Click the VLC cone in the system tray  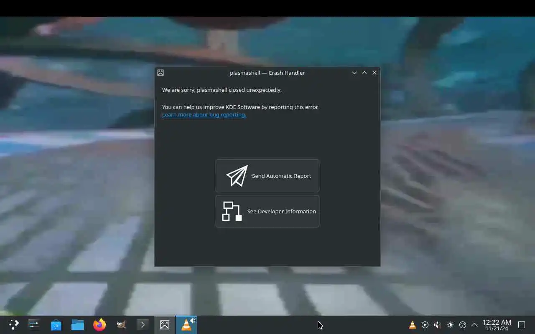(x=413, y=325)
